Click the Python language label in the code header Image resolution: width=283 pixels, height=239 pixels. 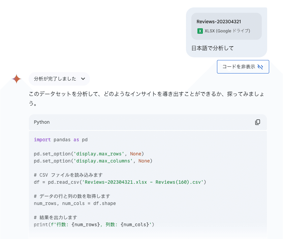click(42, 122)
